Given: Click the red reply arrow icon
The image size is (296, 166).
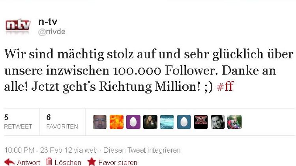Looking at the screenshot, I should (x=9, y=162).
